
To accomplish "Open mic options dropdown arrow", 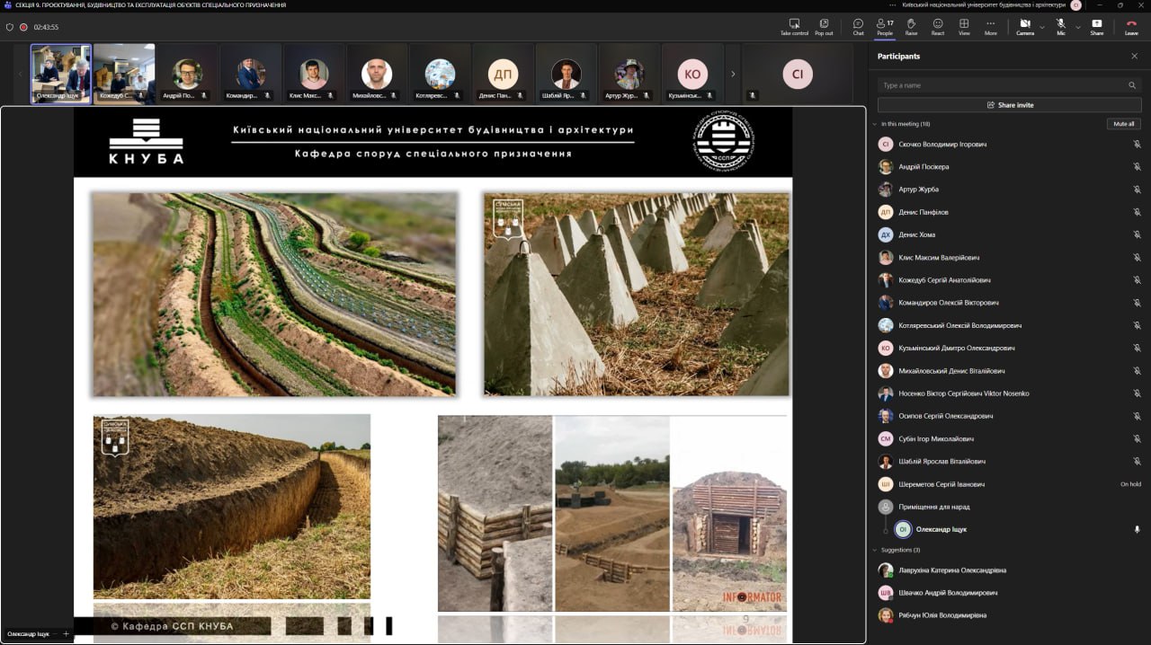I will [x=1077, y=27].
